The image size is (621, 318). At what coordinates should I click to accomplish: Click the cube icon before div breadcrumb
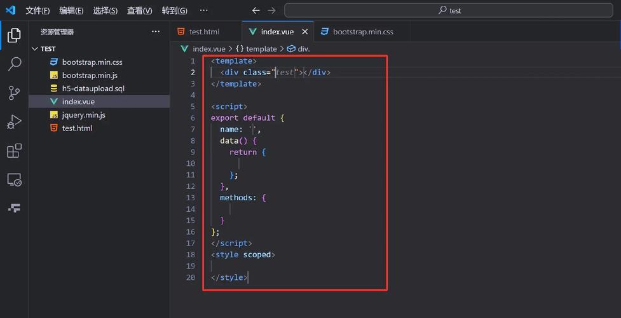pos(291,49)
